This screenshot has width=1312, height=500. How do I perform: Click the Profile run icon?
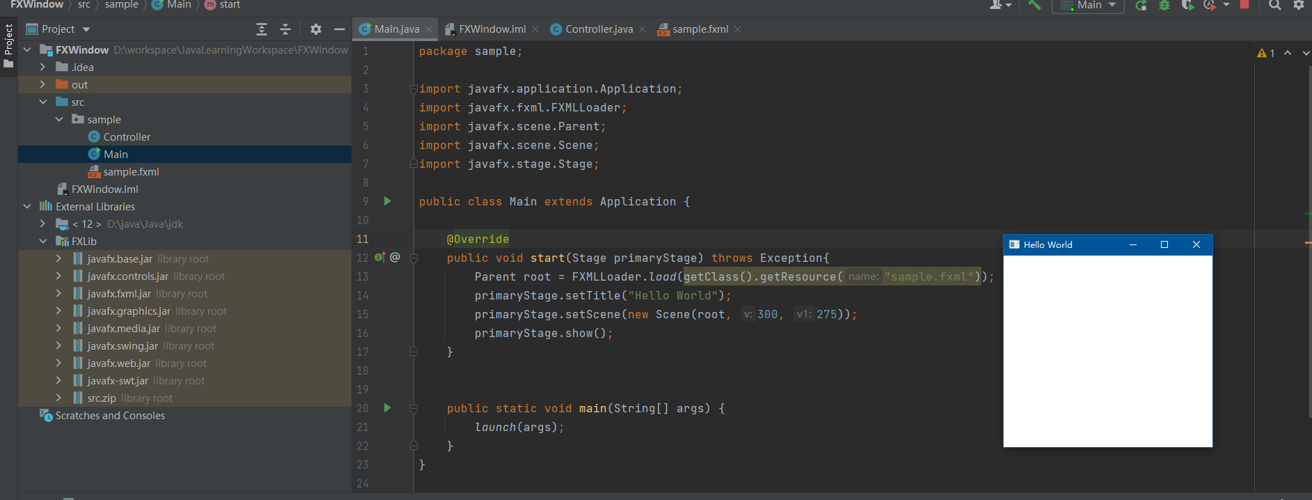pos(1210,5)
